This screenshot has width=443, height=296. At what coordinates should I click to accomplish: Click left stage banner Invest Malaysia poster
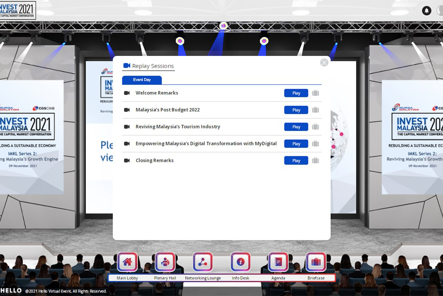31,137
